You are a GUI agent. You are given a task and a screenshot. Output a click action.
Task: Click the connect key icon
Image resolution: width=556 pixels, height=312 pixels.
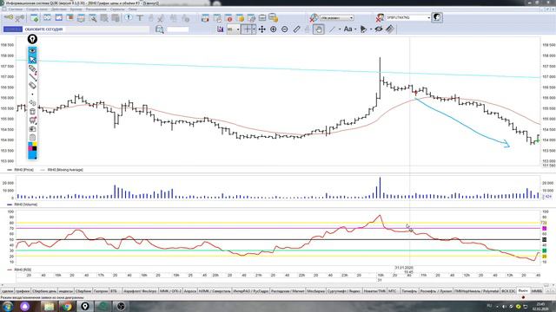click(x=8, y=17)
